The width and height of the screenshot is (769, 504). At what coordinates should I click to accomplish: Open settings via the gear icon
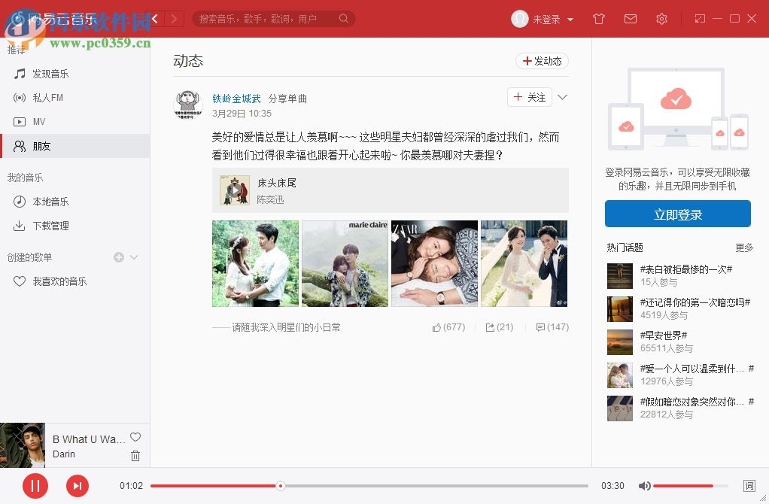pos(661,18)
